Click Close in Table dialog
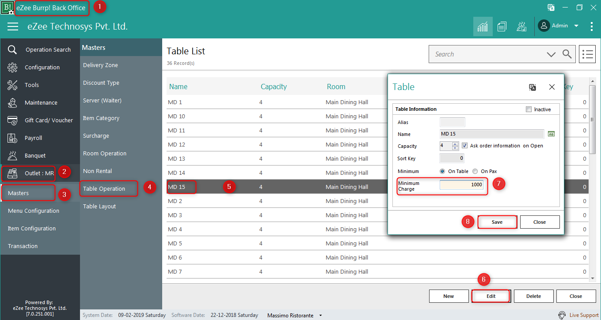601x320 pixels. tap(540, 222)
